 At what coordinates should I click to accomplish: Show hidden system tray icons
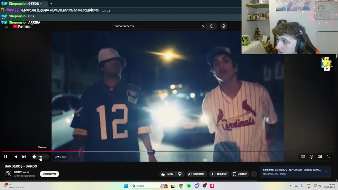point(290,186)
